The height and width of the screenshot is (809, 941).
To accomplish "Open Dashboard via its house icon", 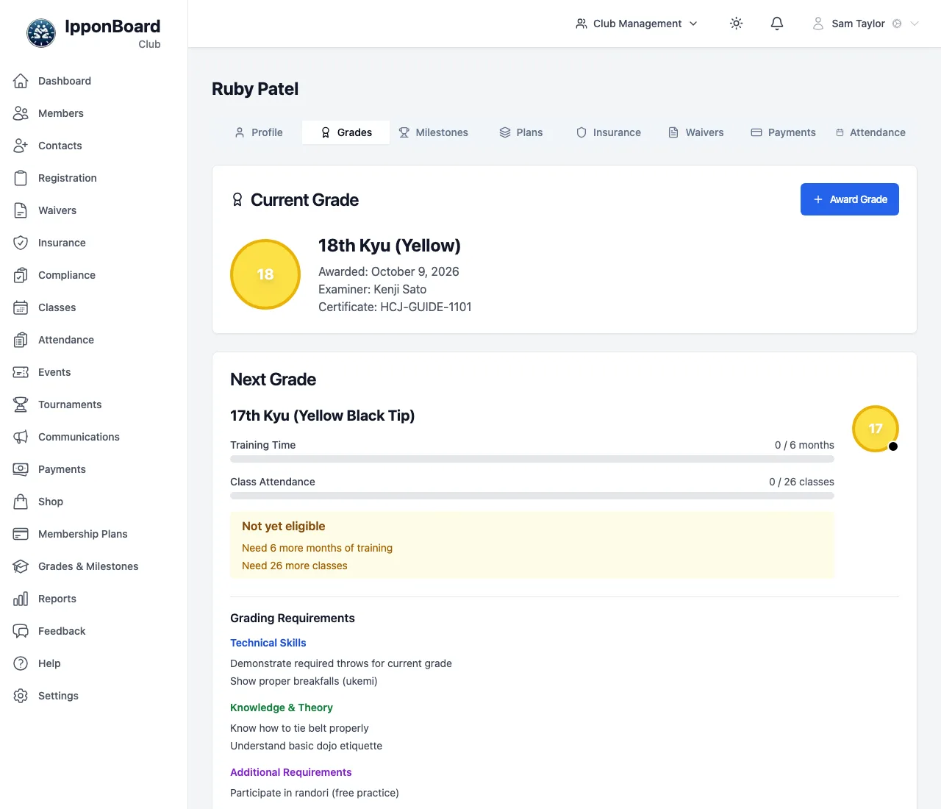I will [21, 81].
